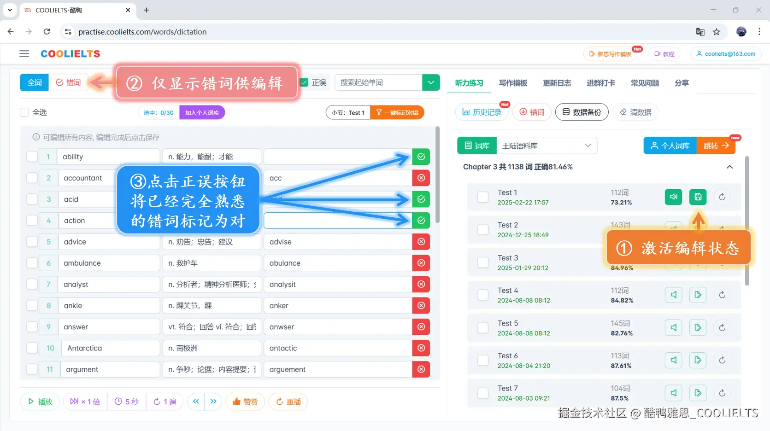770x431 pixels.
Task: Toggle the green check for acid row
Action: pos(421,199)
